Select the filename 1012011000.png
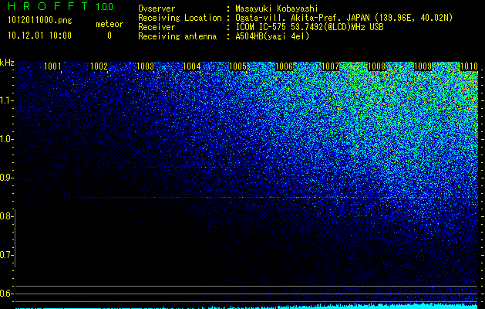Image resolution: width=485 pixels, height=309 pixels. click(x=40, y=21)
